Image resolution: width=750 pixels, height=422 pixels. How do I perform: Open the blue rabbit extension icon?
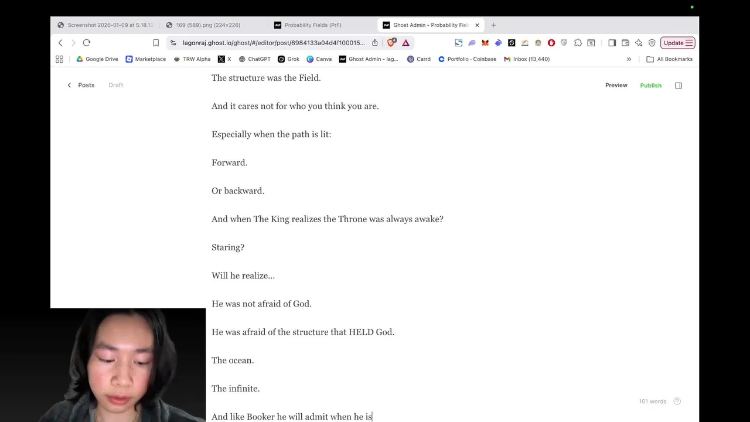click(x=498, y=43)
